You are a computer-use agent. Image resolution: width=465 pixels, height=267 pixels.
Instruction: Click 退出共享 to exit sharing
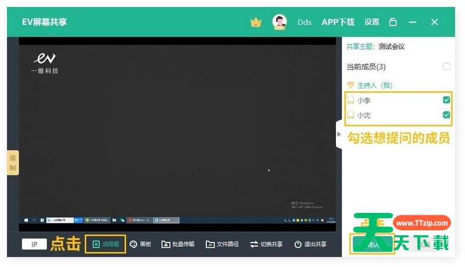[x=310, y=244]
